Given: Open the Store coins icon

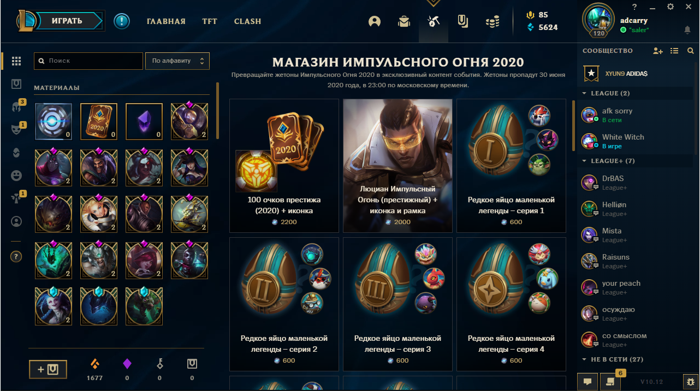Looking at the screenshot, I should pos(493,22).
